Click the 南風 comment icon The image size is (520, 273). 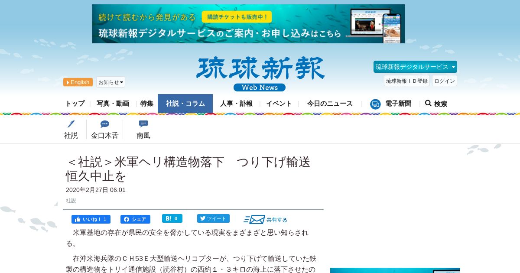143,124
